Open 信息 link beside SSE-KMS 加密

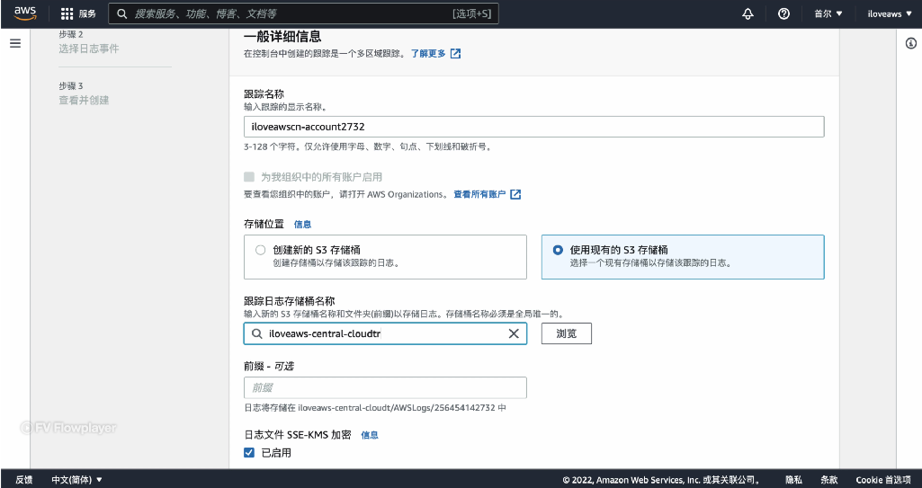click(370, 435)
